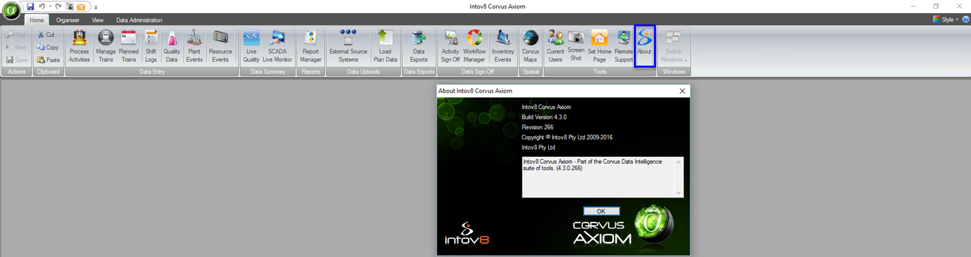This screenshot has width=971, height=257.
Task: Open the Report Manager
Action: click(x=311, y=46)
